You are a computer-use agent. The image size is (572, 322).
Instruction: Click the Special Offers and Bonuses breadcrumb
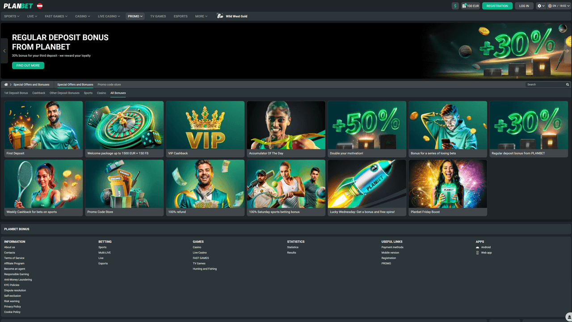31,85
